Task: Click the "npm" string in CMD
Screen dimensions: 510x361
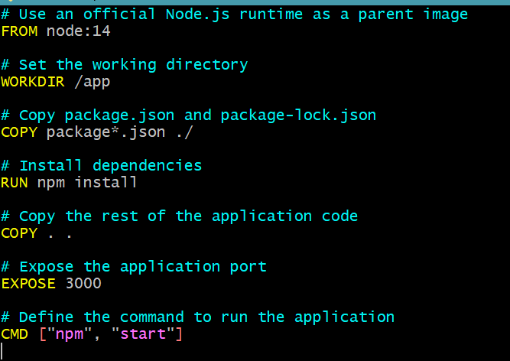Action: [x=70, y=334]
